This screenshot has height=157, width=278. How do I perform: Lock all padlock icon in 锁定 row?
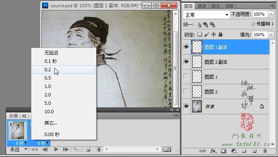pos(221,34)
